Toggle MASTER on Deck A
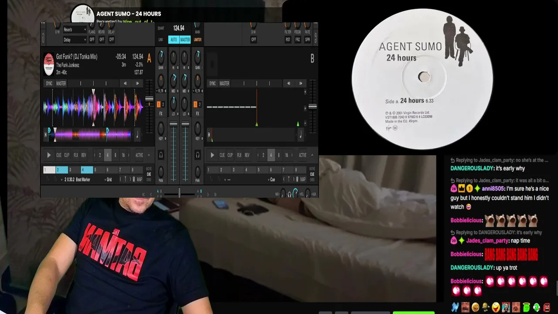 61,83
